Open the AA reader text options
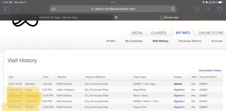 (x=53, y=9)
